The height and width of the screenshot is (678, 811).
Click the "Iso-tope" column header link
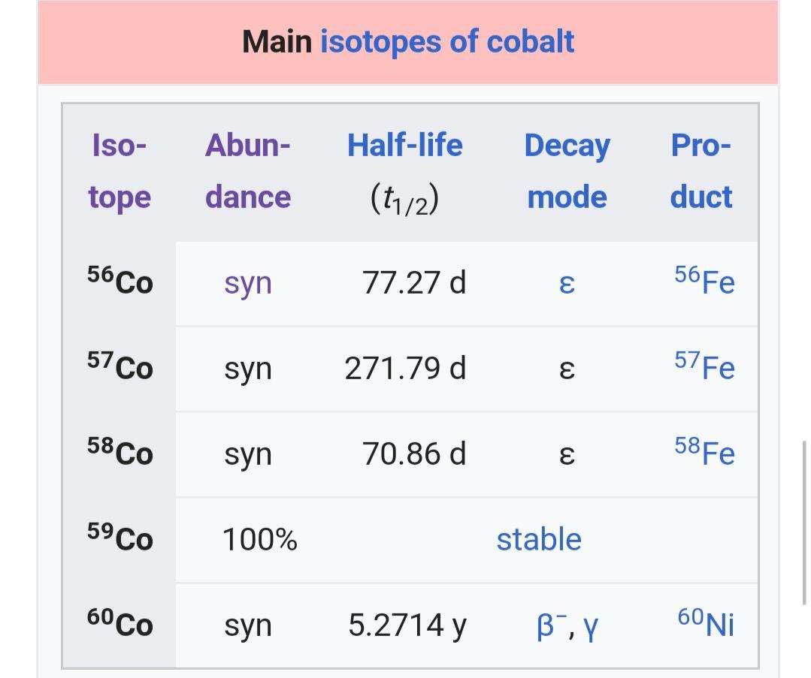120,170
